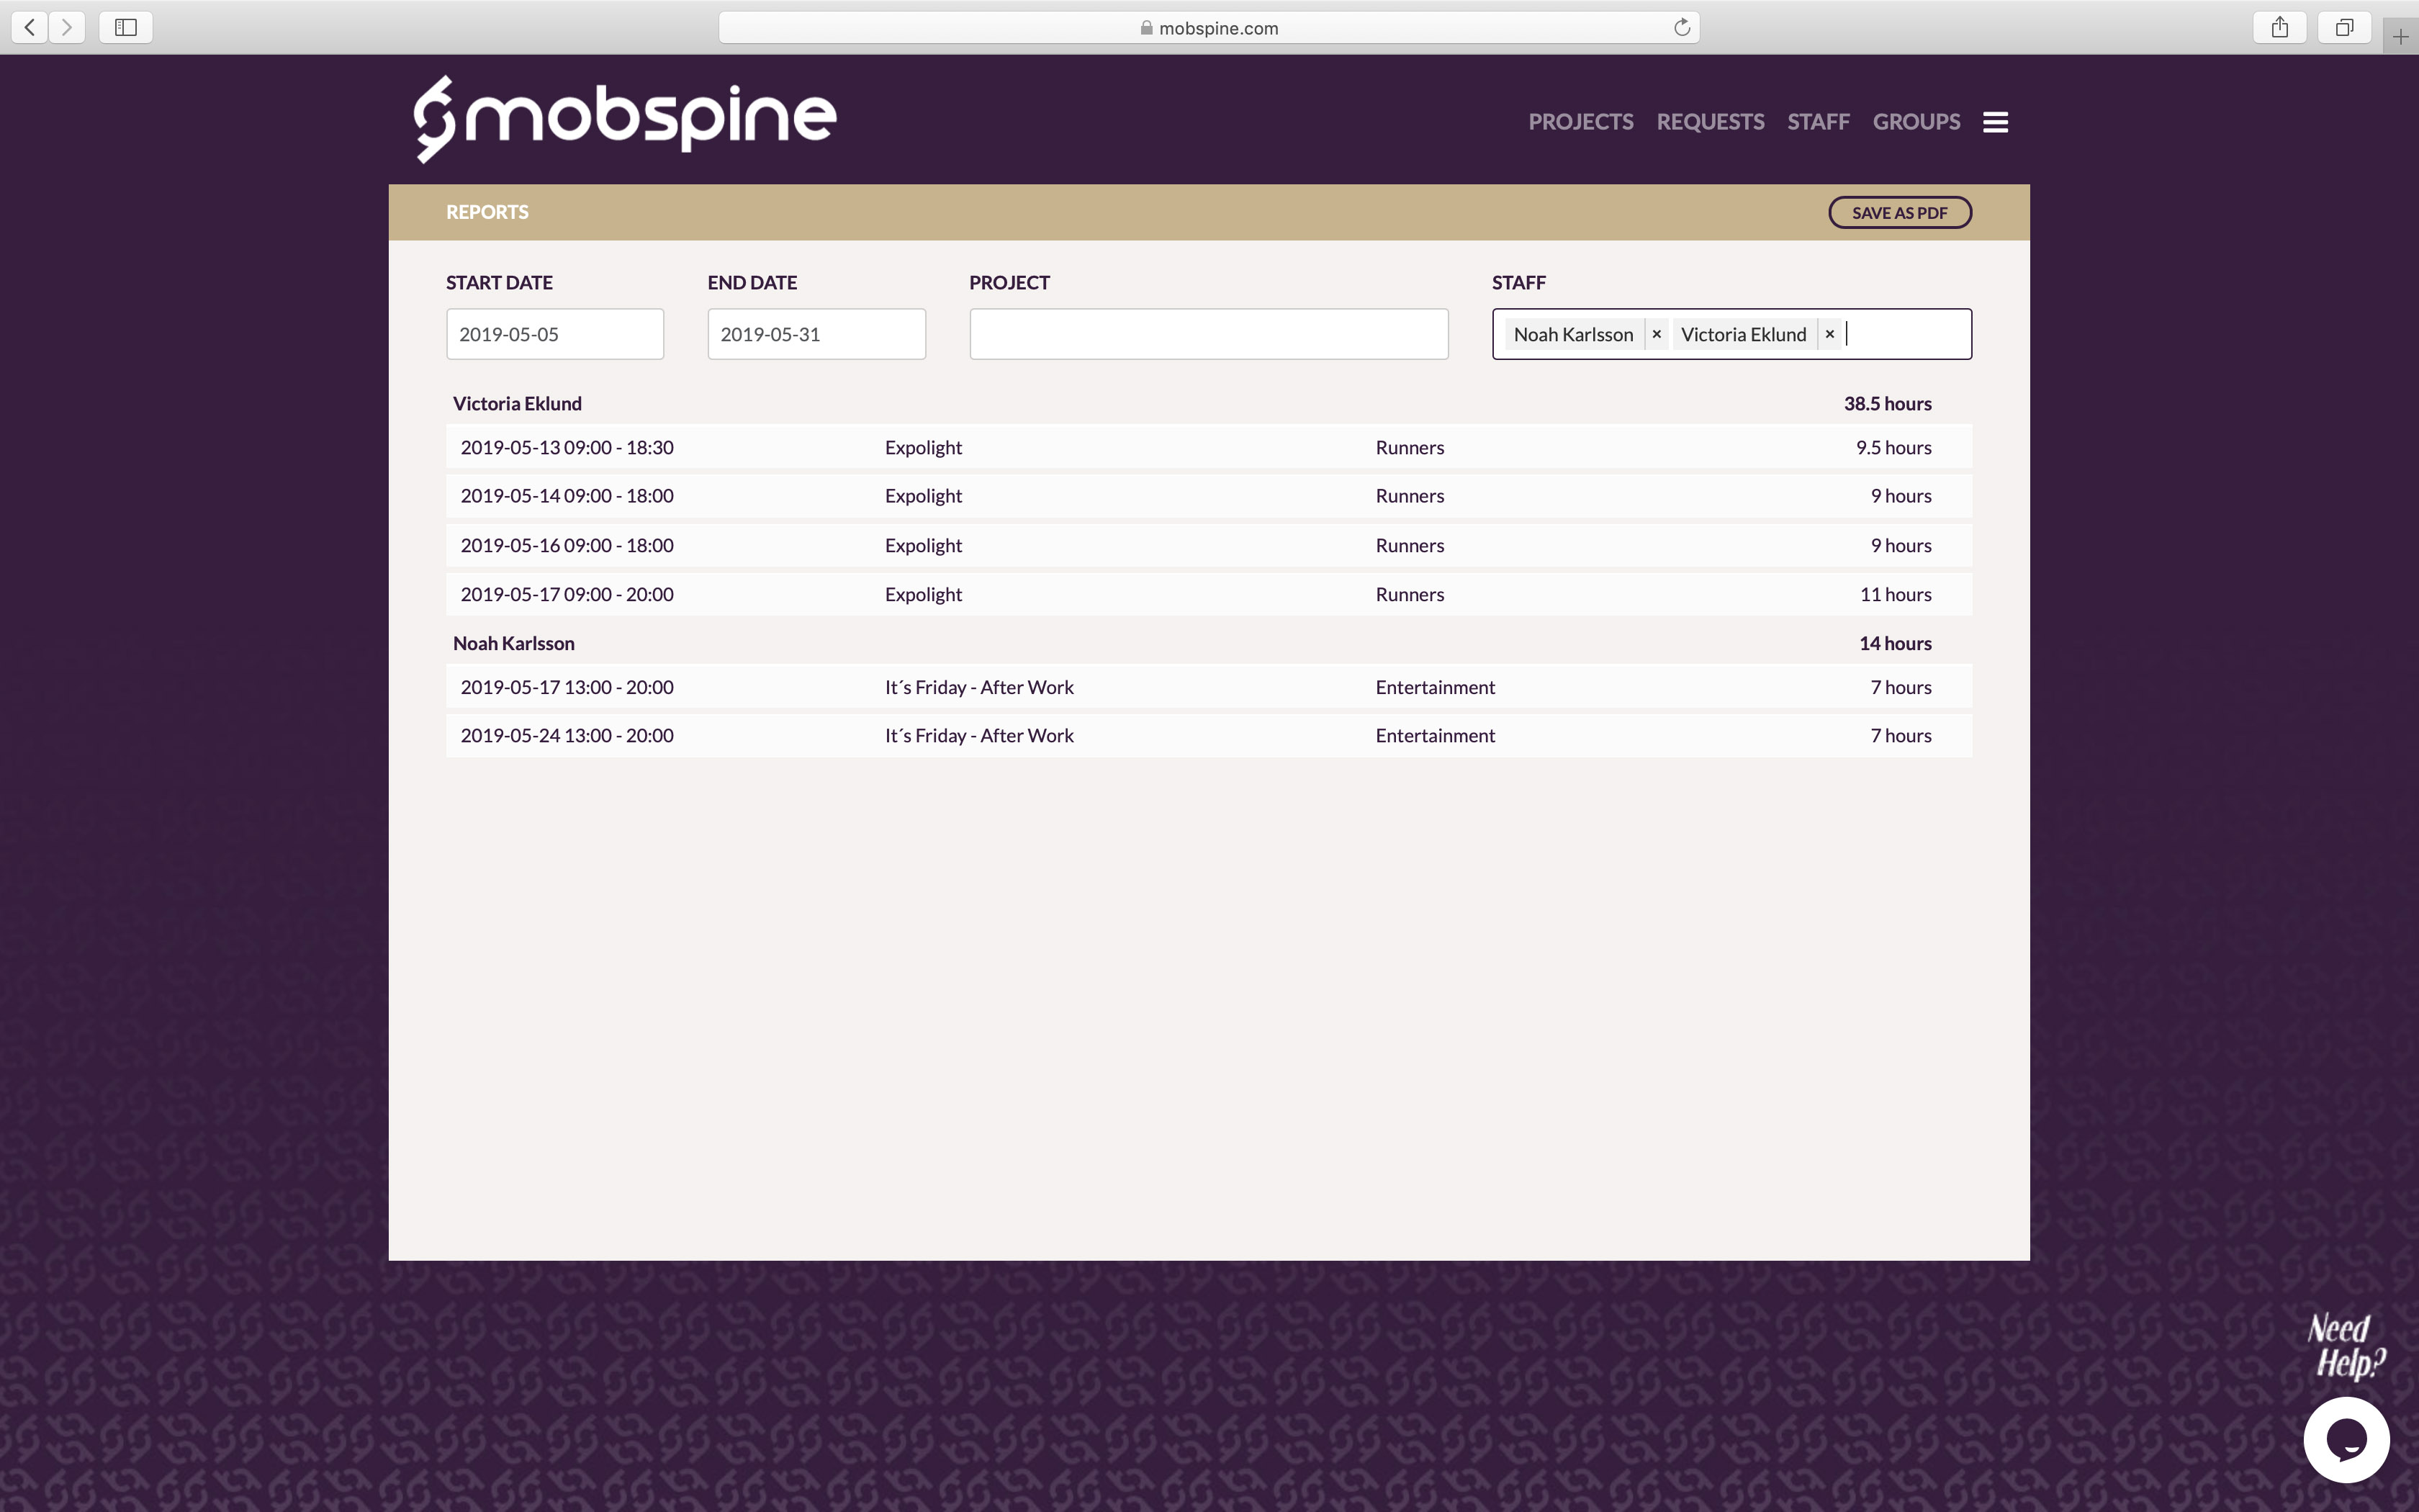Go to the Projects page

[x=1580, y=121]
